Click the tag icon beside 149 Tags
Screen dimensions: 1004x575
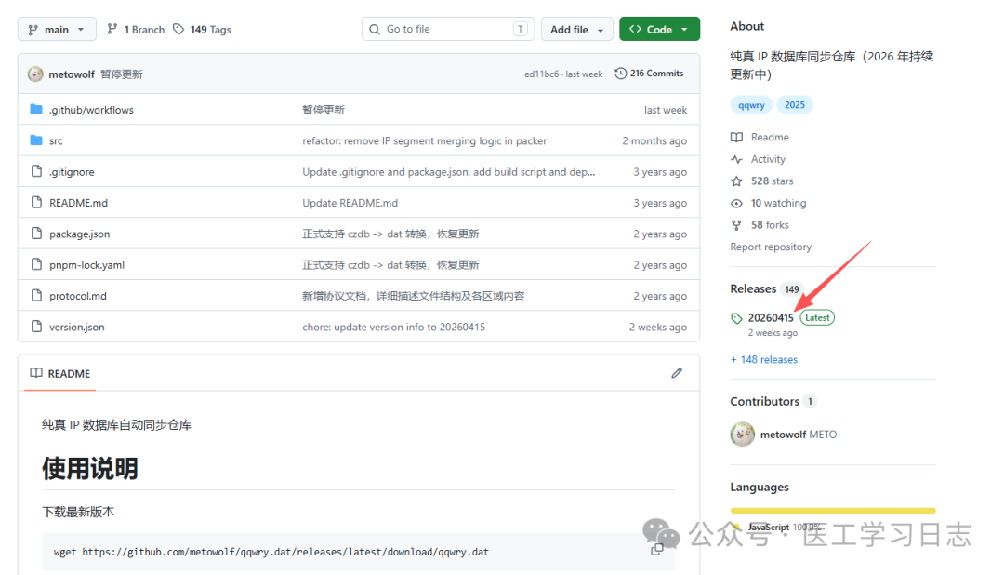tap(178, 29)
